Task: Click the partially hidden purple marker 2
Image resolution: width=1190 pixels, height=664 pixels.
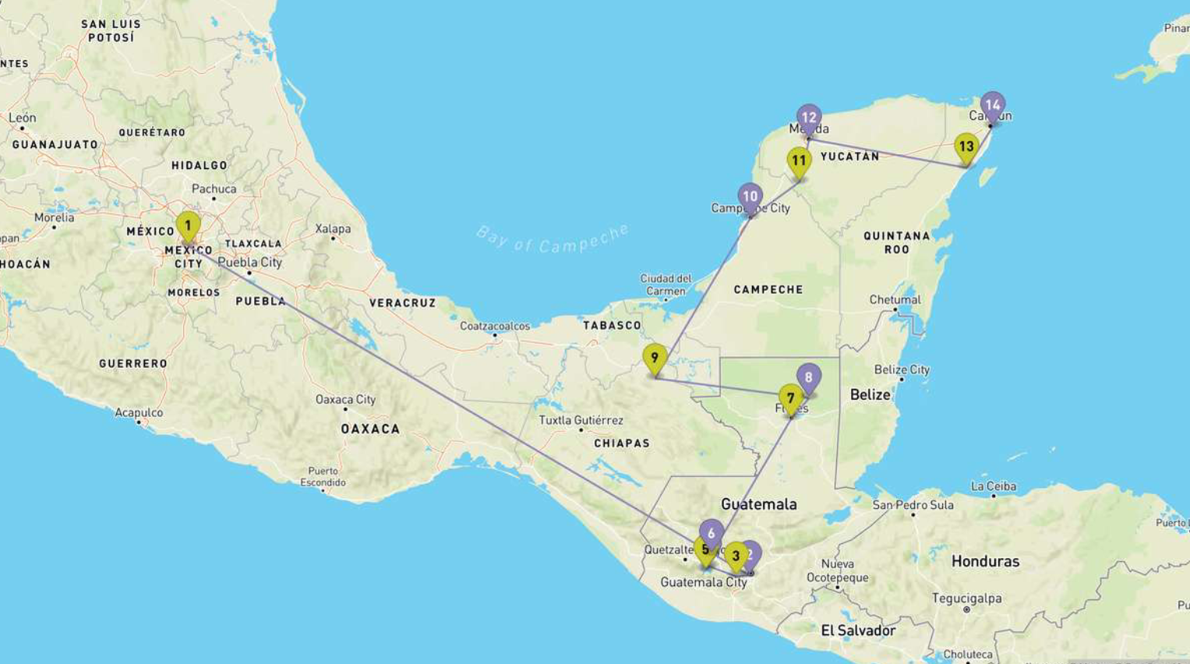Action: (754, 553)
